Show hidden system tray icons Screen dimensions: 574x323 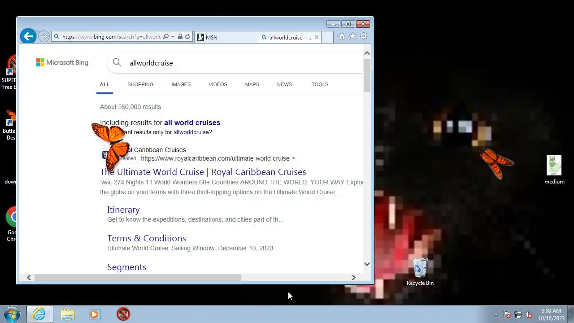click(496, 314)
